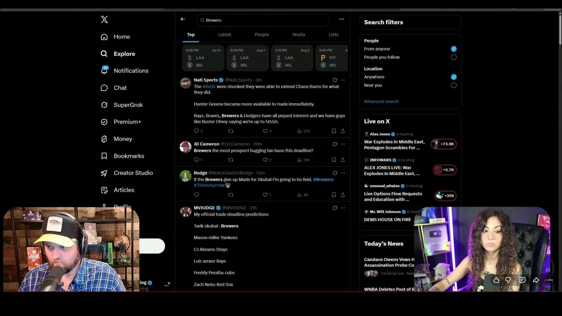The image size is (562, 316).
Task: Open YouTube overlay more options dots
Action: (550, 280)
